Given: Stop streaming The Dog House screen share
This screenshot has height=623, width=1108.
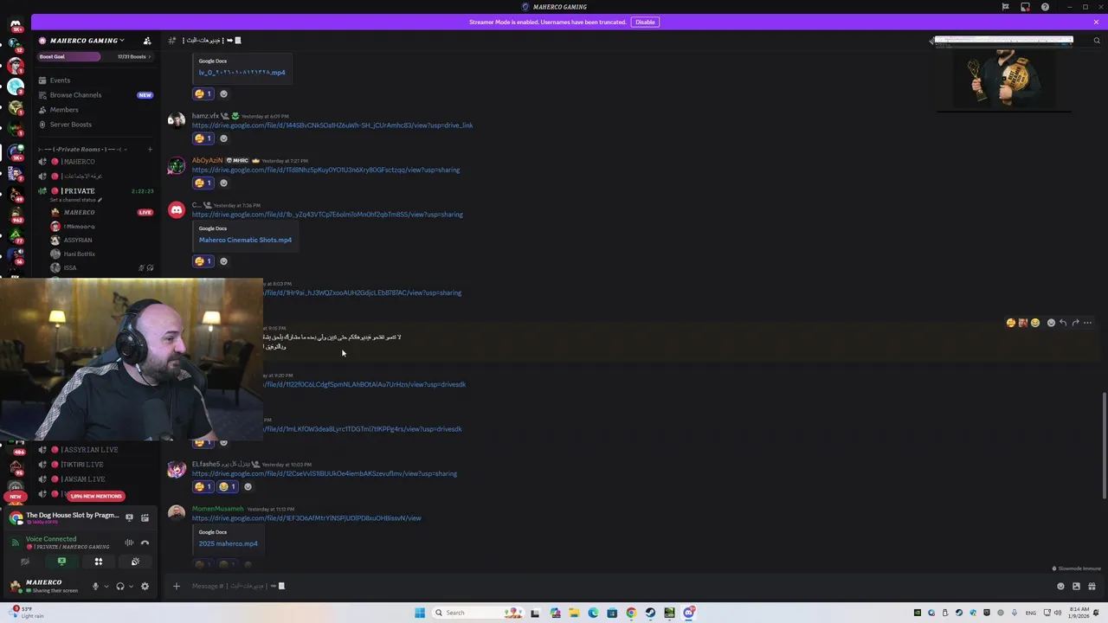Looking at the screenshot, I should 129,517.
